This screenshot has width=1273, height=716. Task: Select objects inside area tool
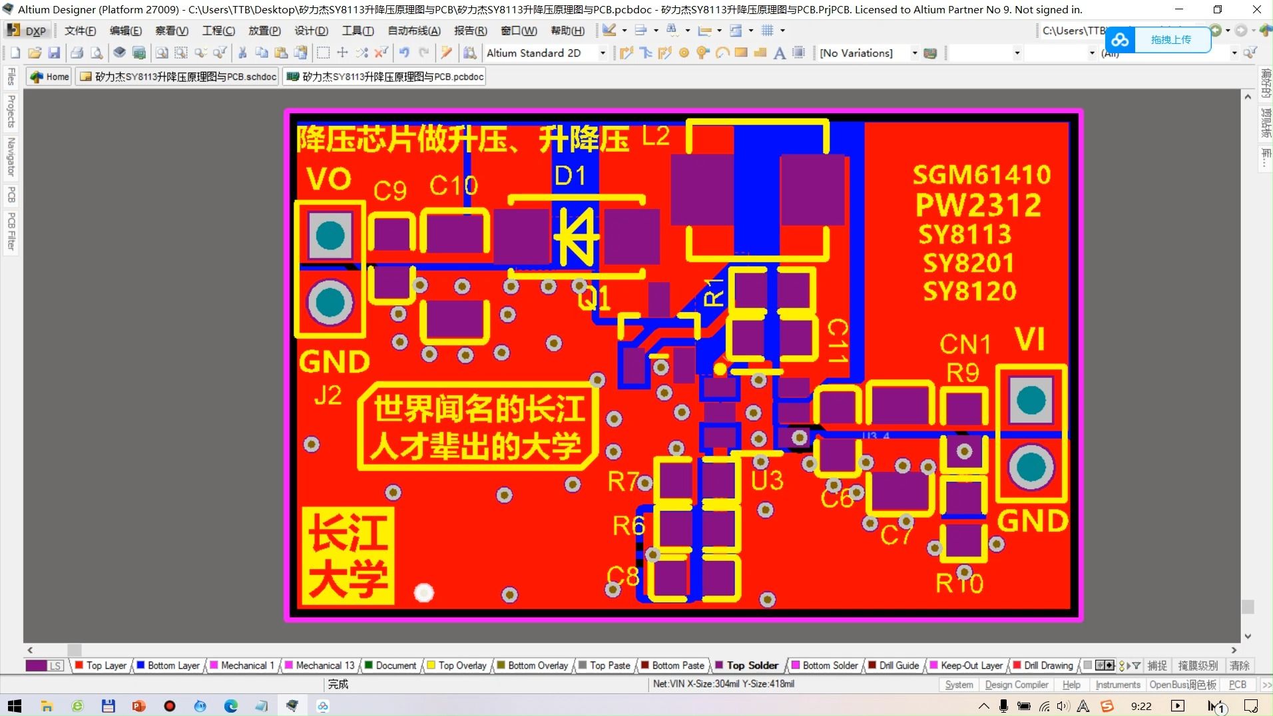tap(323, 53)
